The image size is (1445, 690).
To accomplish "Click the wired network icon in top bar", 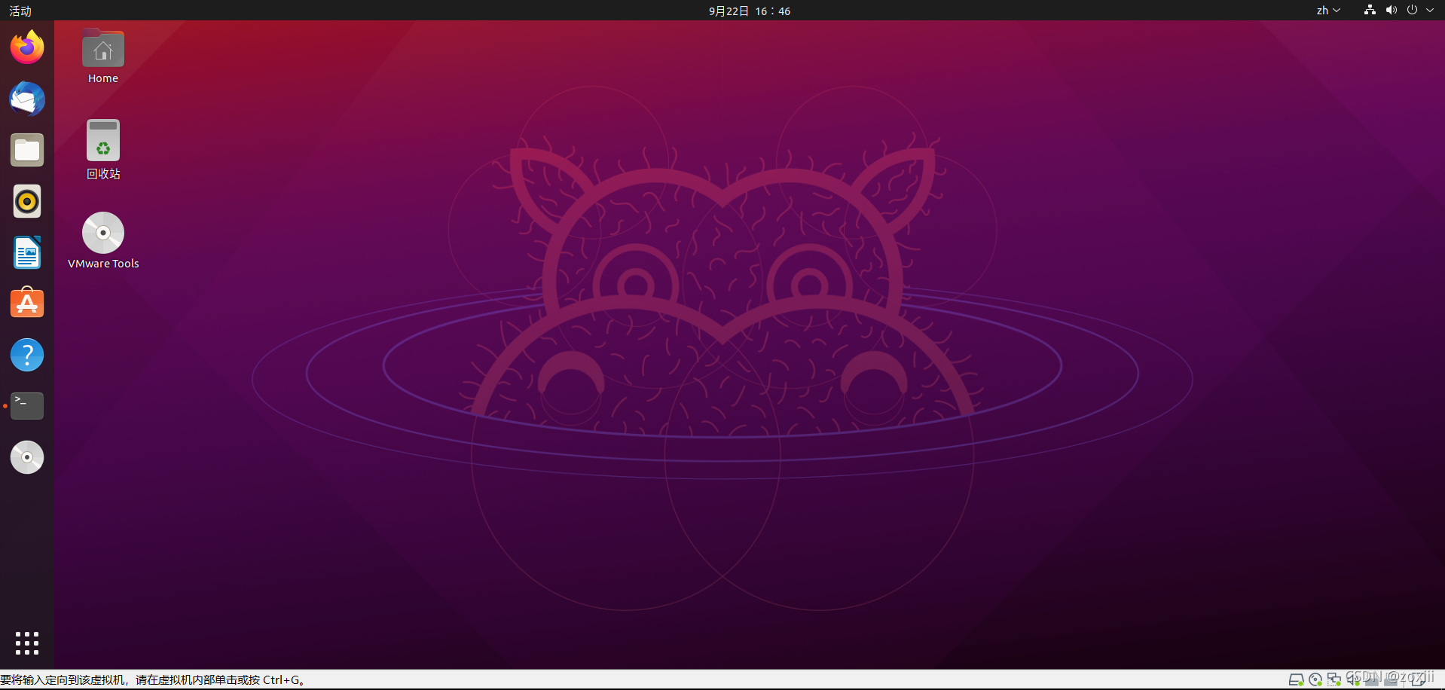I will [1370, 11].
